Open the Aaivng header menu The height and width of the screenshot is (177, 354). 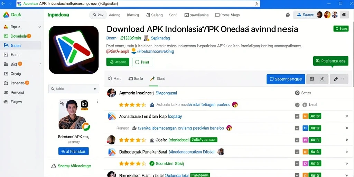114,15
